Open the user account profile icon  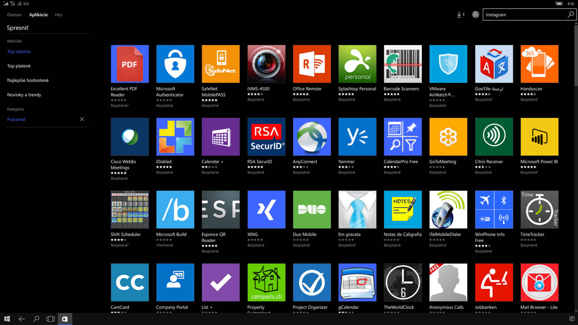pyautogui.click(x=475, y=14)
